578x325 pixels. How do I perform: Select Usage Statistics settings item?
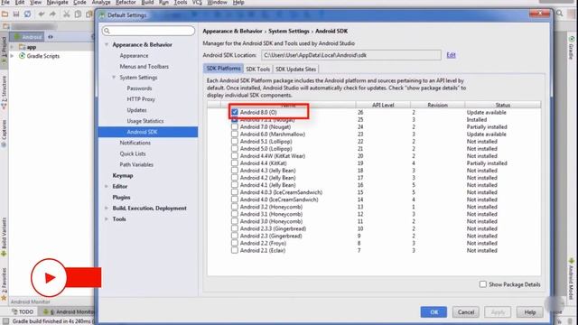coord(145,121)
